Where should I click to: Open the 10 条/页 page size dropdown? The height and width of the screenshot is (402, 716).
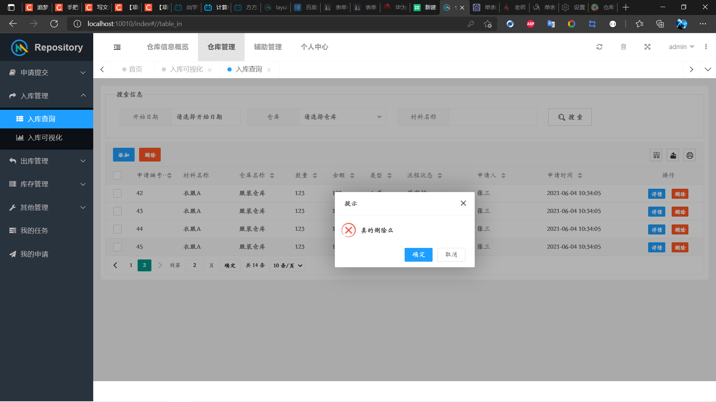tap(287, 265)
